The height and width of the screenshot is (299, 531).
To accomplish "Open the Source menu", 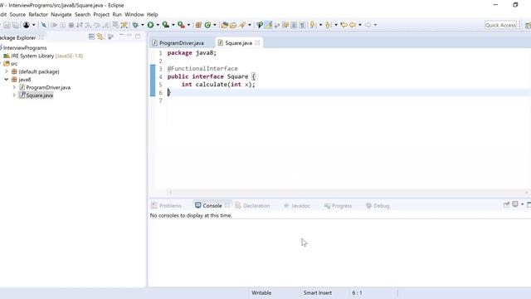I will [17, 15].
